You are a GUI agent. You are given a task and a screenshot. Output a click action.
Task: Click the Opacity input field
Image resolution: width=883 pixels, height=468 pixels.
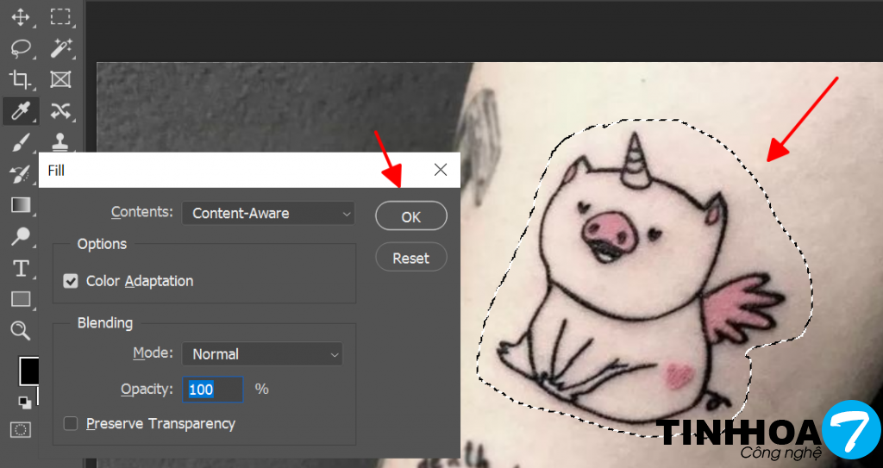pyautogui.click(x=213, y=390)
